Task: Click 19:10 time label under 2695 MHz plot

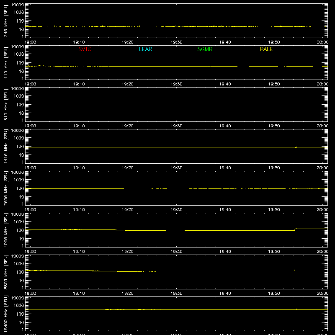Action: [79, 210]
